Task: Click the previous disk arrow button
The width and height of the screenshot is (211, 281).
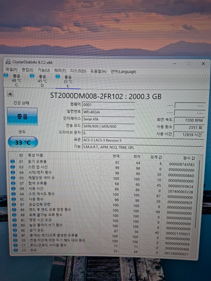Action: (10, 94)
